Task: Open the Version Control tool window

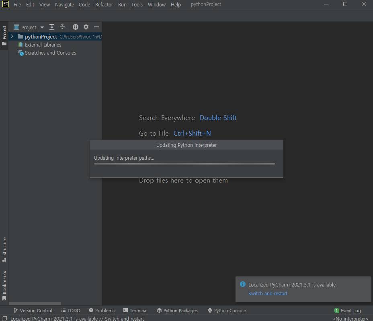Action: (33, 311)
